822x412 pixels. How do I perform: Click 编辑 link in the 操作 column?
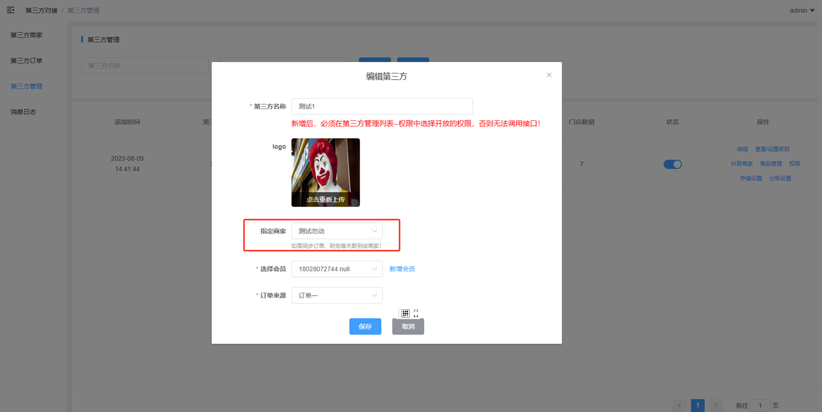pos(742,149)
